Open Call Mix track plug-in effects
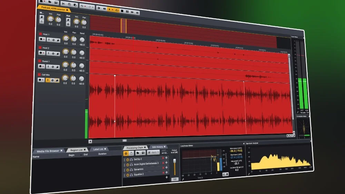 pos(57,80)
